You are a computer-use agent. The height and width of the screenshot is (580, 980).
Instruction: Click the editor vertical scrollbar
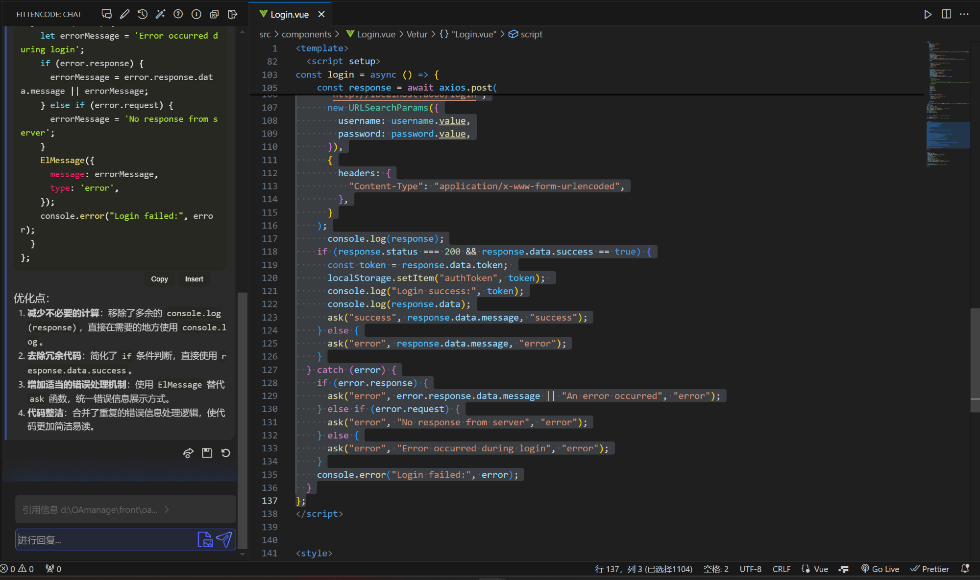pyautogui.click(x=975, y=360)
